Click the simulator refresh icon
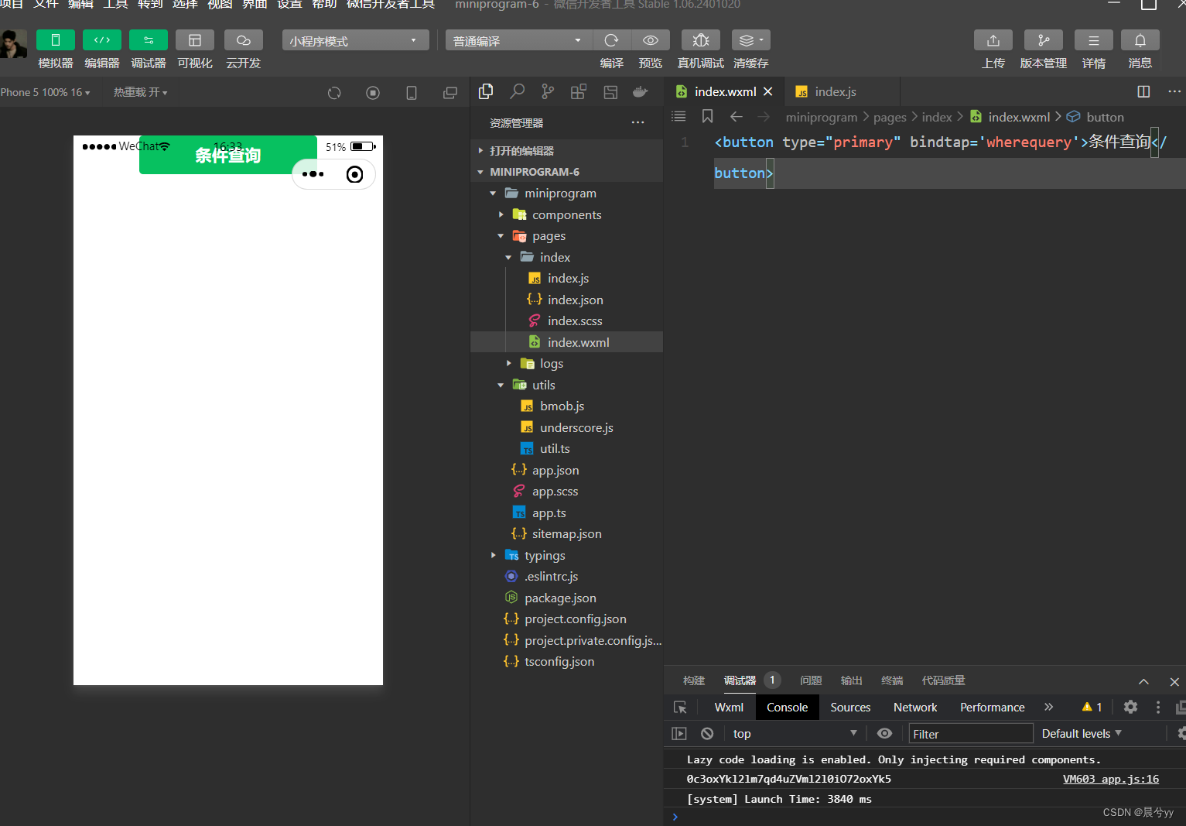The image size is (1186, 826). coord(334,93)
